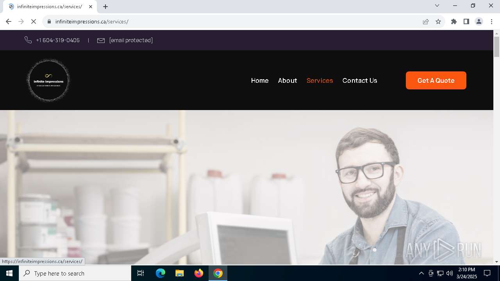Click the Get A Quote button

[436, 80]
